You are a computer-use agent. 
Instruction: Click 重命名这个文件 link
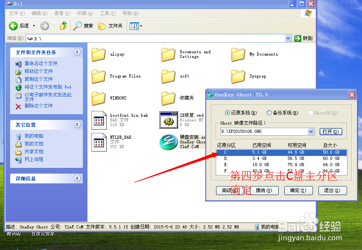pyautogui.click(x=41, y=63)
